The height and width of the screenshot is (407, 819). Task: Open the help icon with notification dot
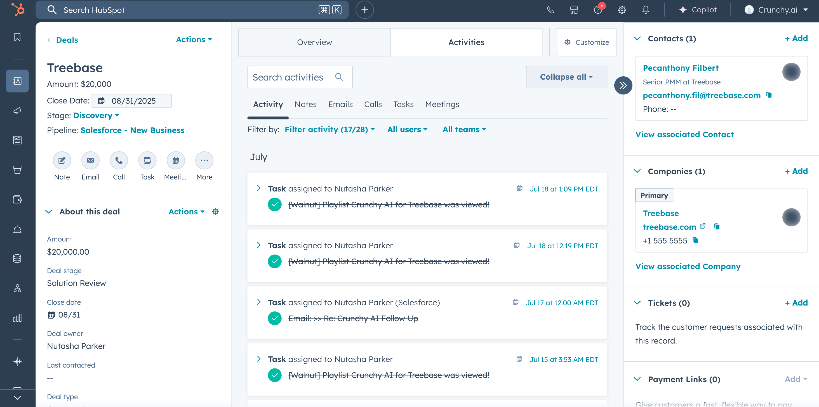click(598, 10)
